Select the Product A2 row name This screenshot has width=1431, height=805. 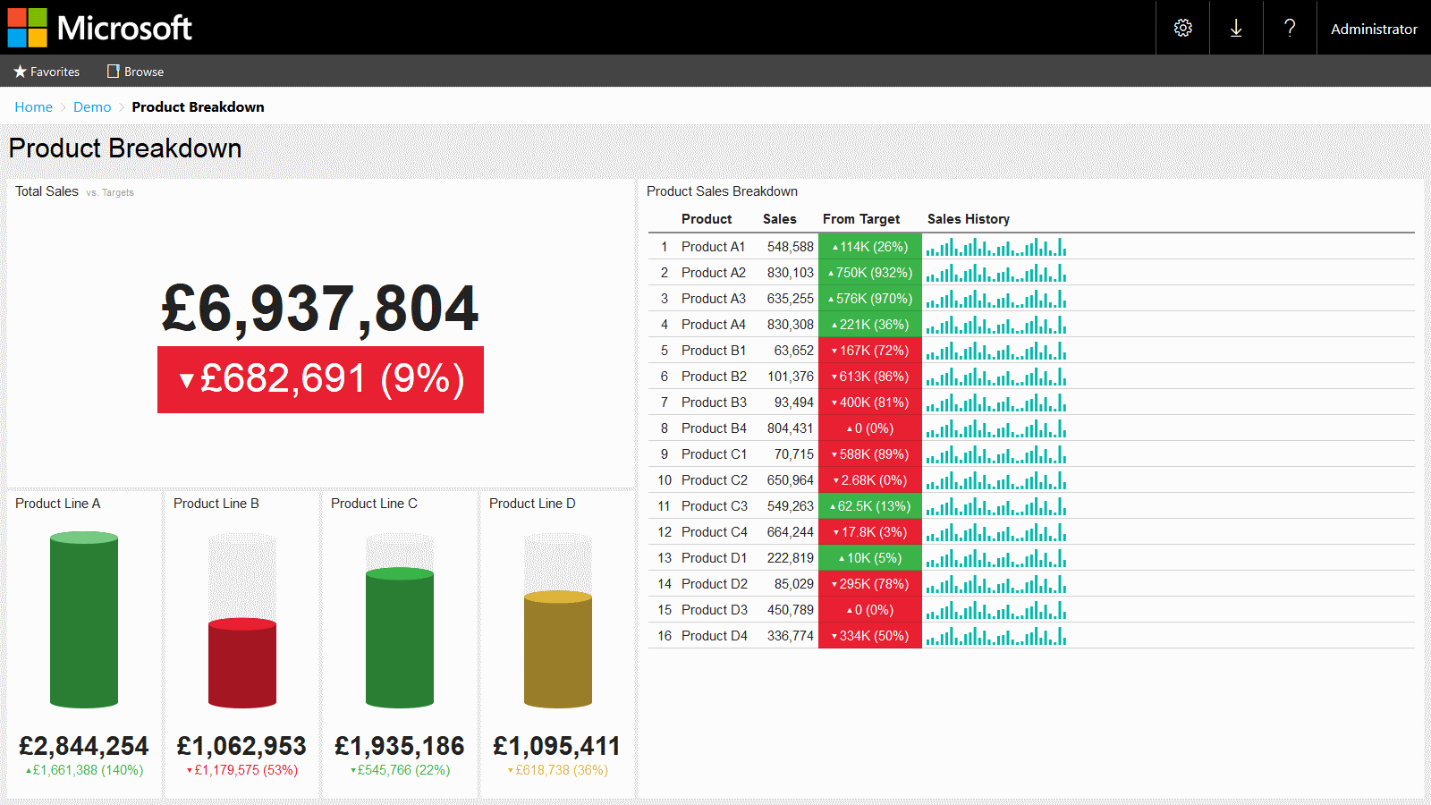point(713,273)
